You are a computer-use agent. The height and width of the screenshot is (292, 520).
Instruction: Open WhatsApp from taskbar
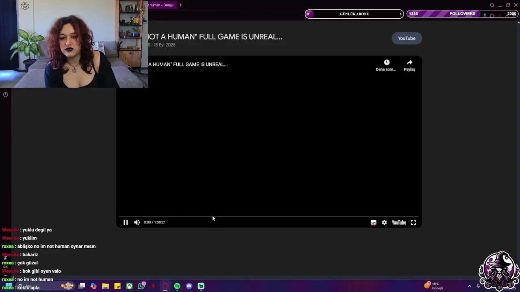click(141, 286)
